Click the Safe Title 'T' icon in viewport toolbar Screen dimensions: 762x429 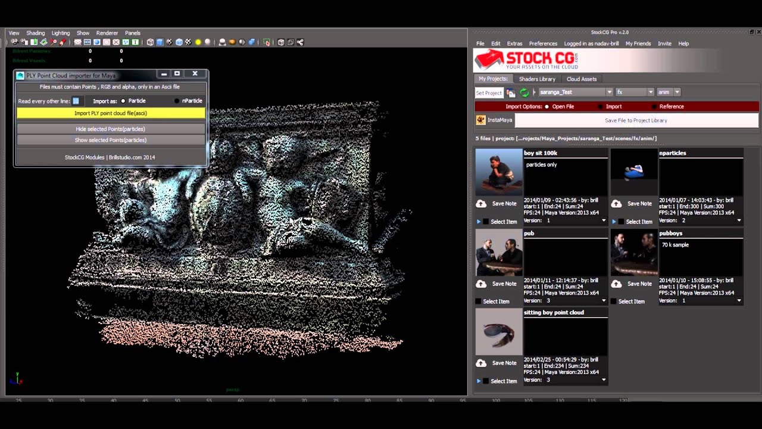pos(135,42)
